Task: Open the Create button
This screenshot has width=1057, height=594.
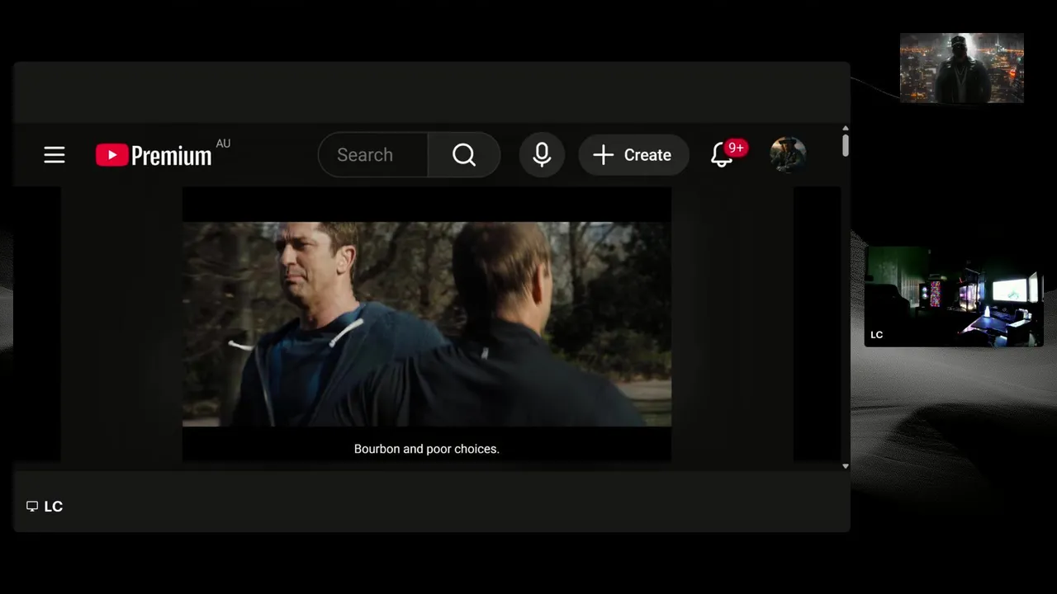Action: click(x=633, y=155)
